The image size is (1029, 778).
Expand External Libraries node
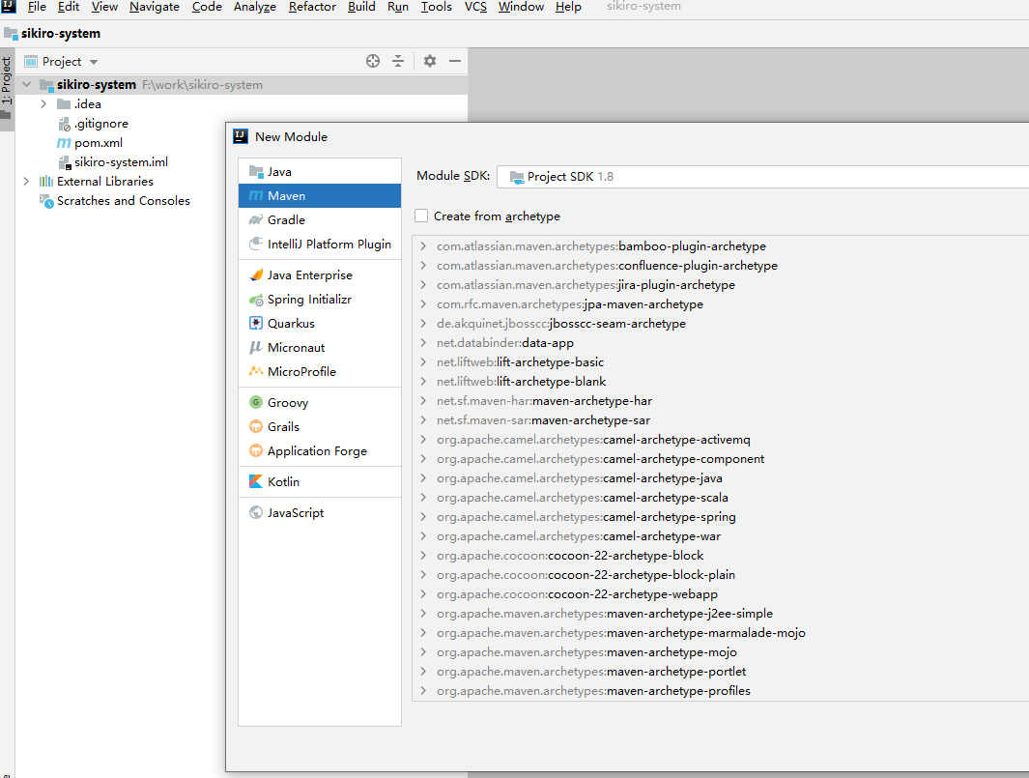click(x=26, y=181)
